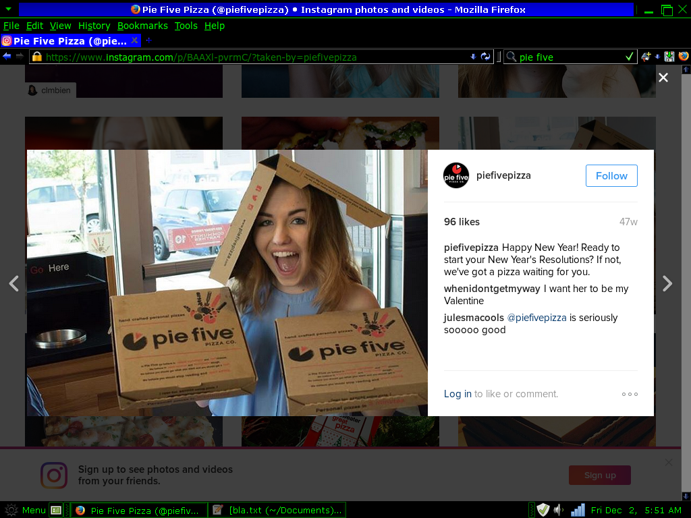
Task: Open the Tools menu
Action: click(186, 26)
